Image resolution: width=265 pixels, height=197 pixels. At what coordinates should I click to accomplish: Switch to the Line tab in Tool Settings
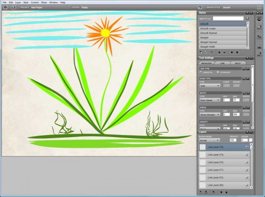pyautogui.click(x=222, y=63)
